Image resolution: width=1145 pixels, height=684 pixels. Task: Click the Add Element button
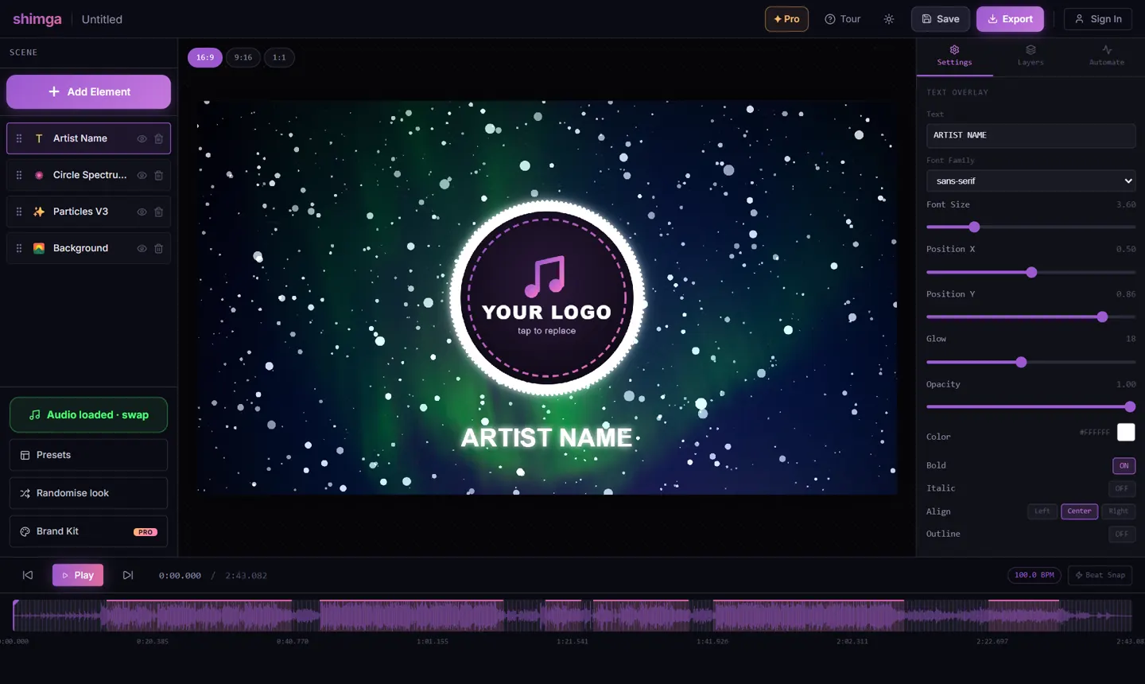tap(88, 91)
